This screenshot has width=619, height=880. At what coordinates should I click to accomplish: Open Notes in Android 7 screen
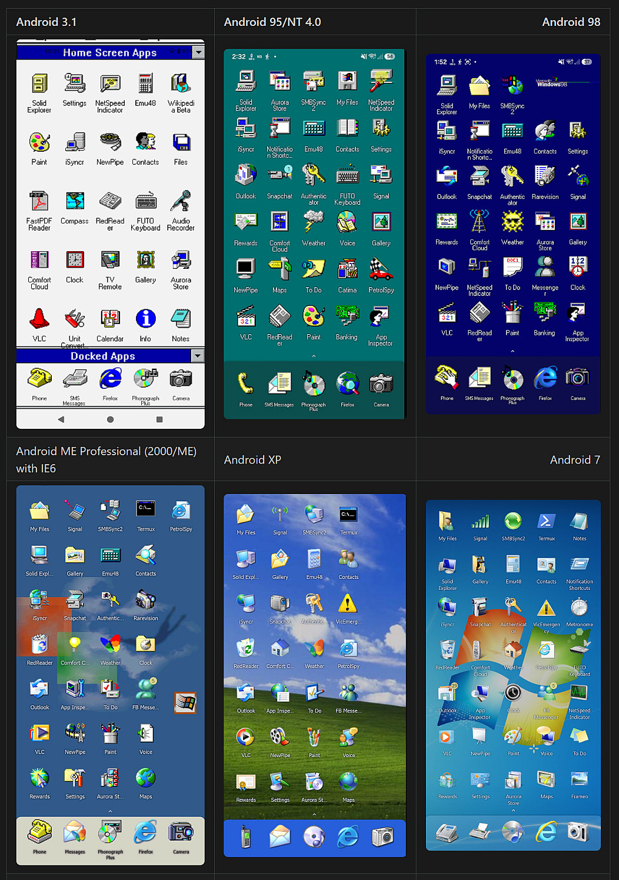[x=580, y=521]
